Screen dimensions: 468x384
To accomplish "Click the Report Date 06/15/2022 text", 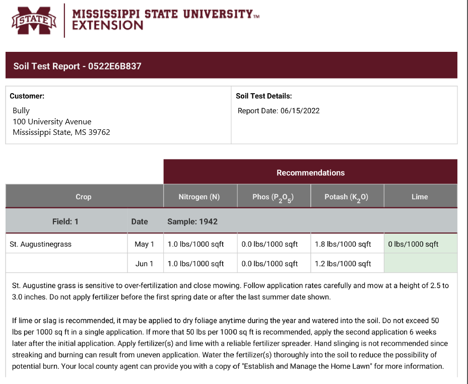I will pos(279,111).
